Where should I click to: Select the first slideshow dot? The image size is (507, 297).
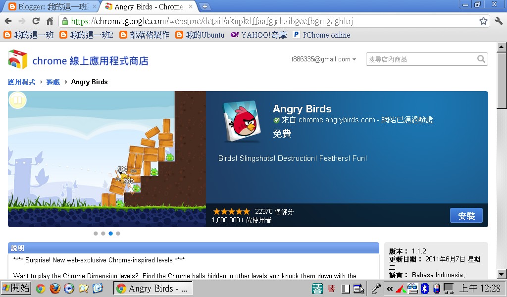96,233
